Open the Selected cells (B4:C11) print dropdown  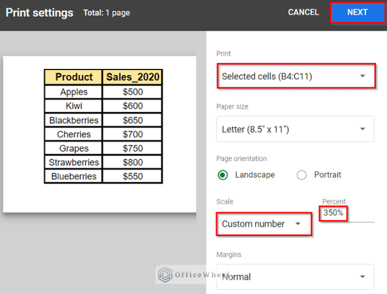pos(295,77)
